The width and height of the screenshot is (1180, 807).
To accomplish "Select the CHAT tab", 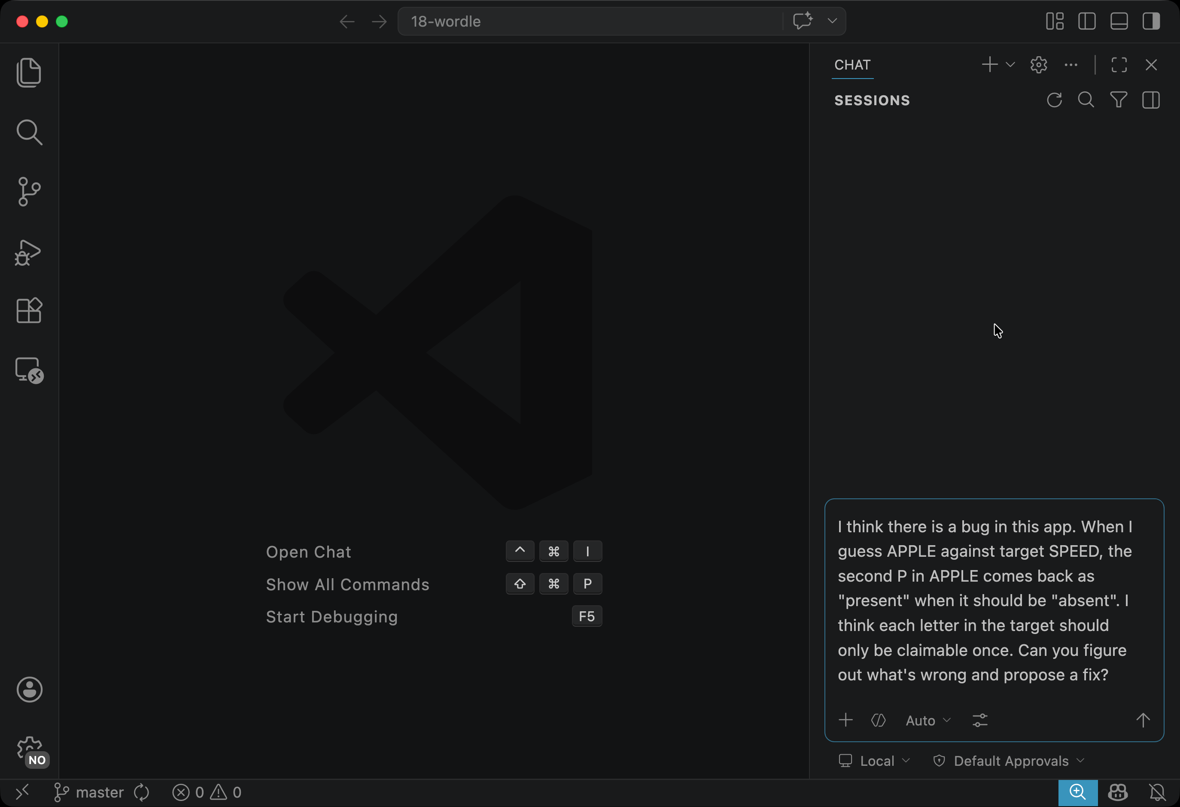I will point(852,65).
